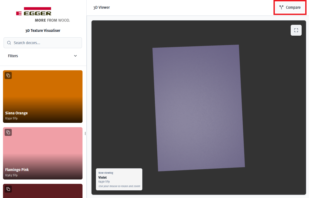Click the magnifier icon in search box
The width and height of the screenshot is (309, 198).
coord(9,43)
